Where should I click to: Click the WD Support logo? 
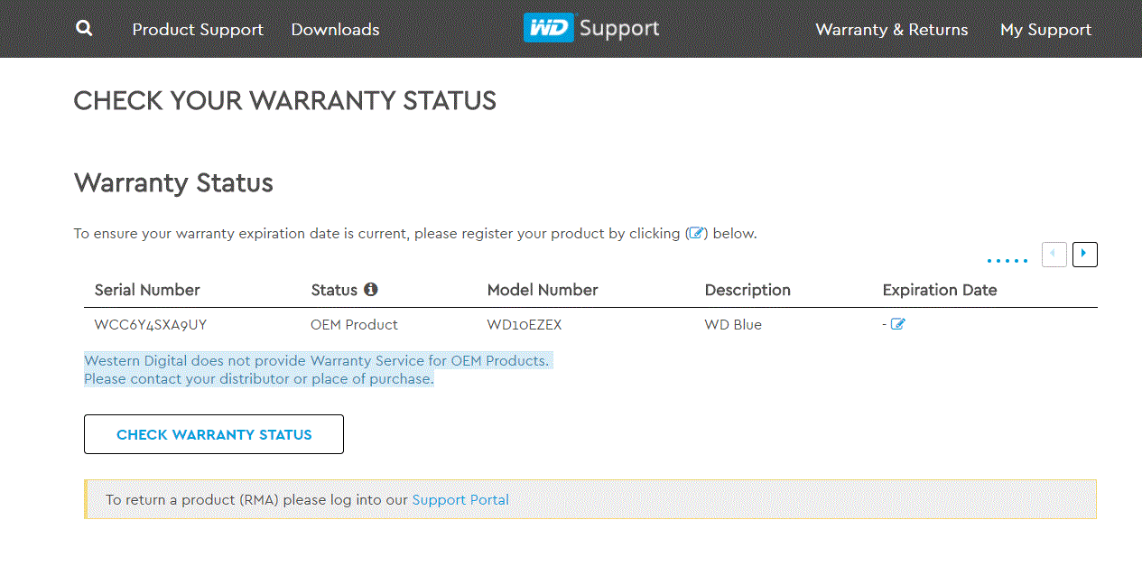591,28
